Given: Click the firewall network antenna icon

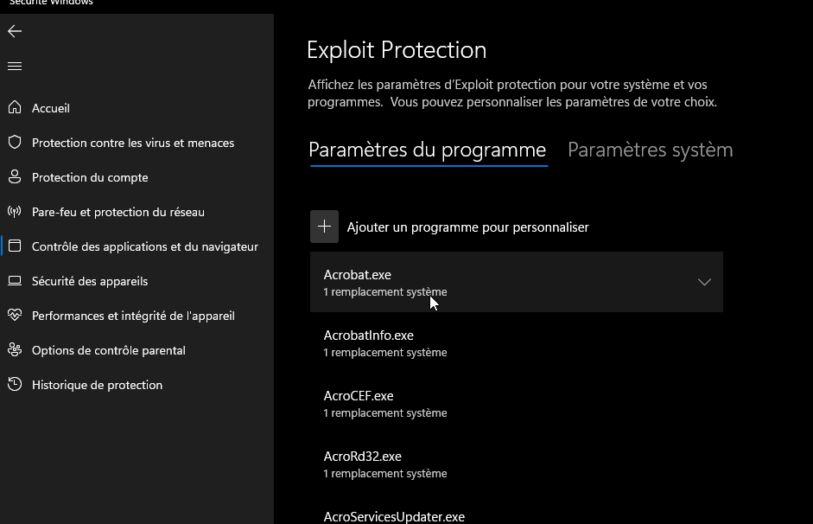Looking at the screenshot, I should (15, 212).
